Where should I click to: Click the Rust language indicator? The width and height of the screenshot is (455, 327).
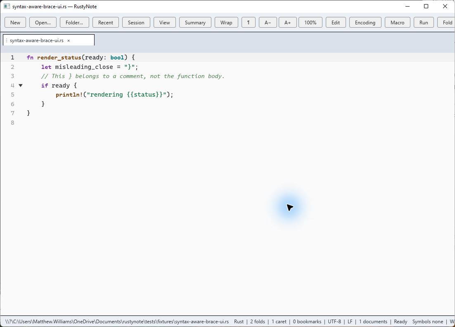click(x=239, y=322)
